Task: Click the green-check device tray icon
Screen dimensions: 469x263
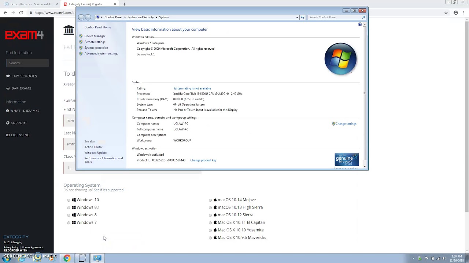Action: (x=420, y=259)
